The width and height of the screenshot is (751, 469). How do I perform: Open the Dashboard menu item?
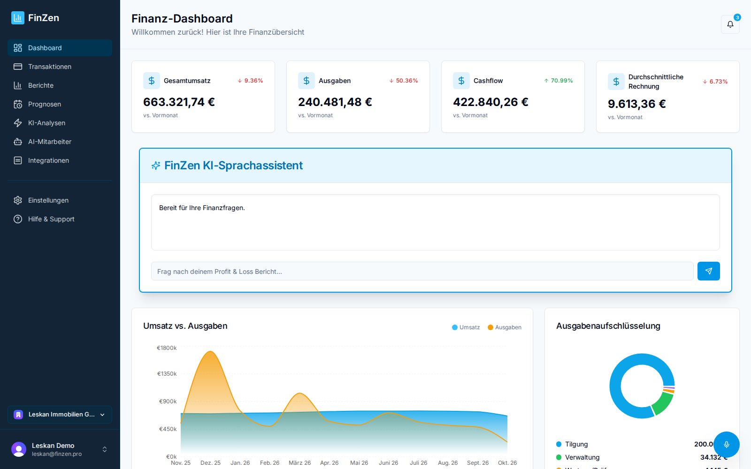click(60, 48)
